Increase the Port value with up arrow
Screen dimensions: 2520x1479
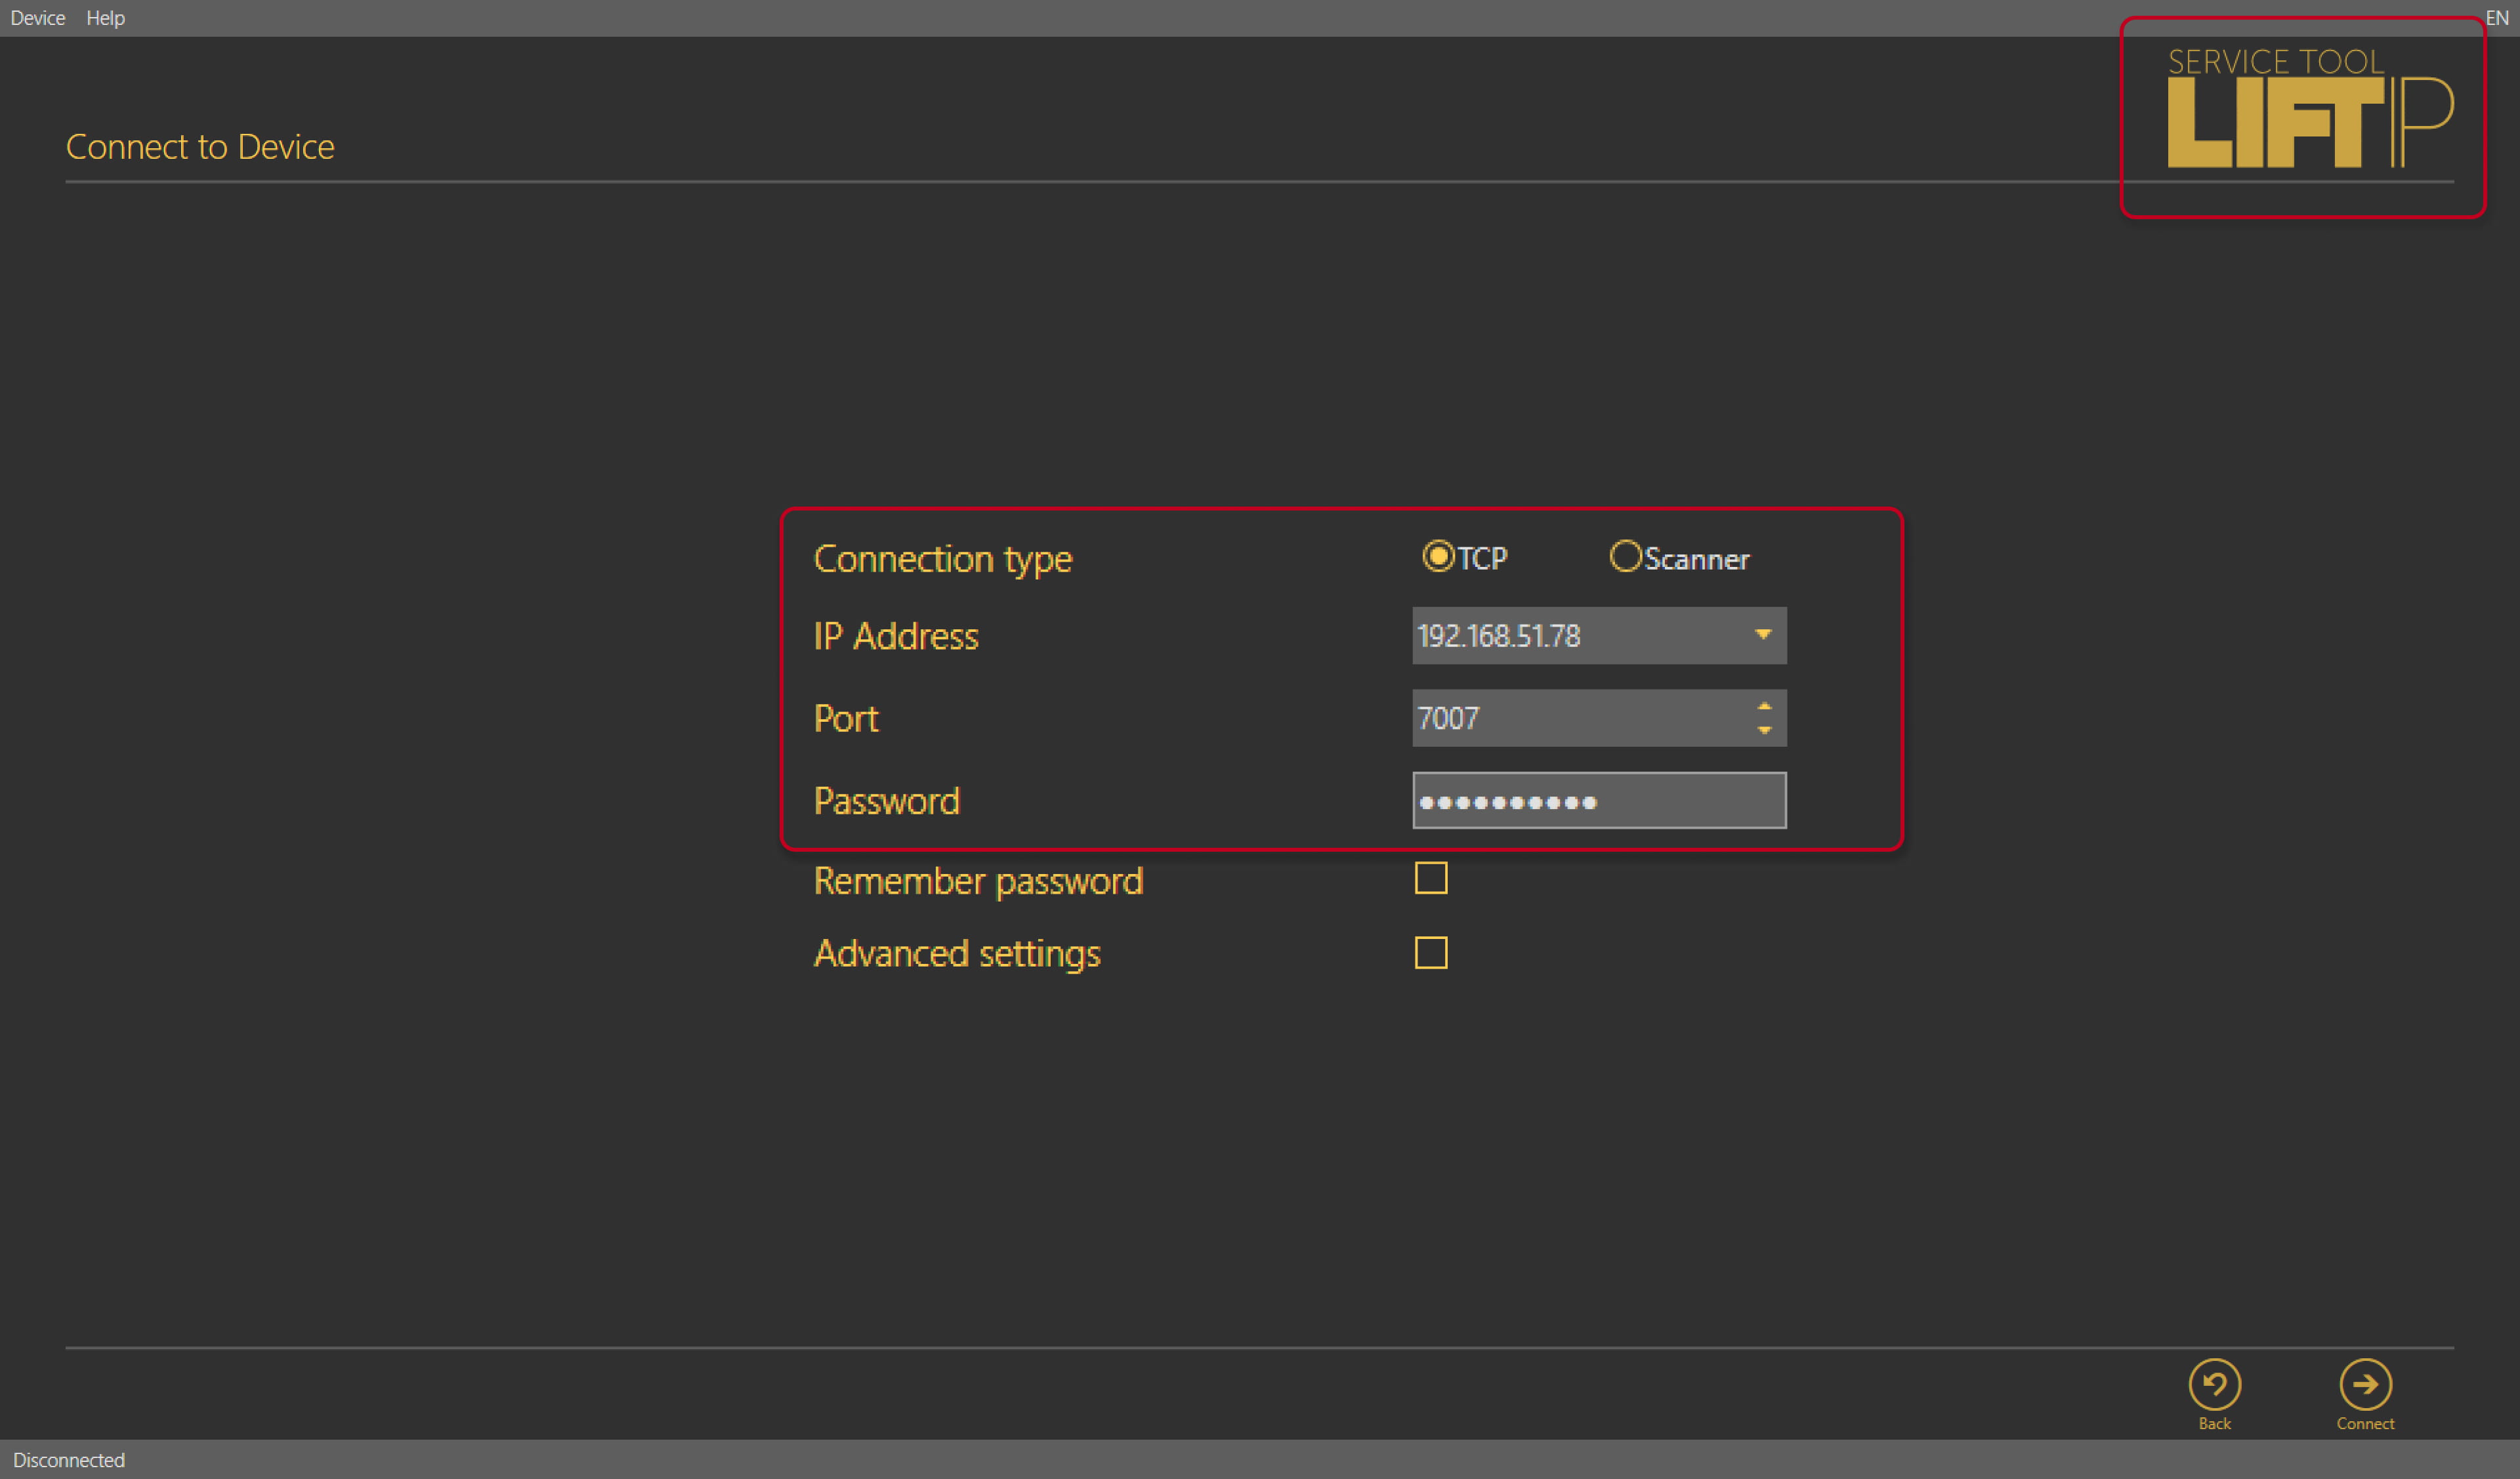pyautogui.click(x=1764, y=706)
